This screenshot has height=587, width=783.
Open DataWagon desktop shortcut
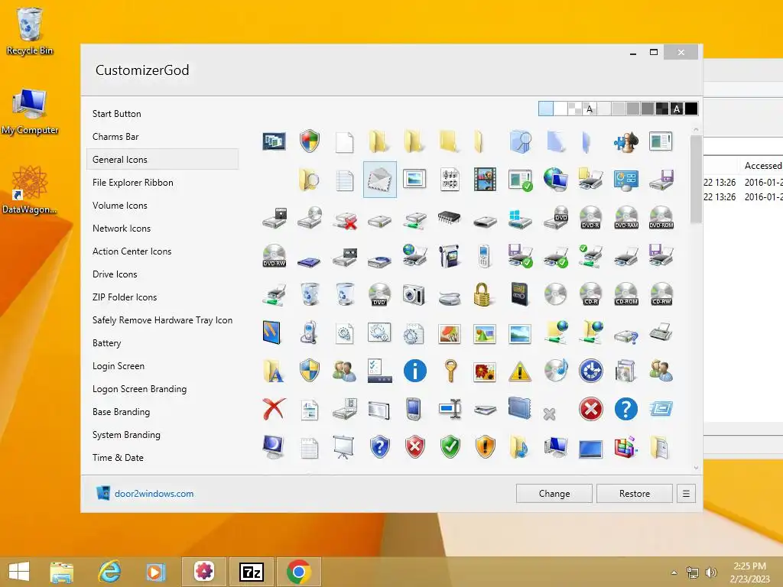click(30, 190)
